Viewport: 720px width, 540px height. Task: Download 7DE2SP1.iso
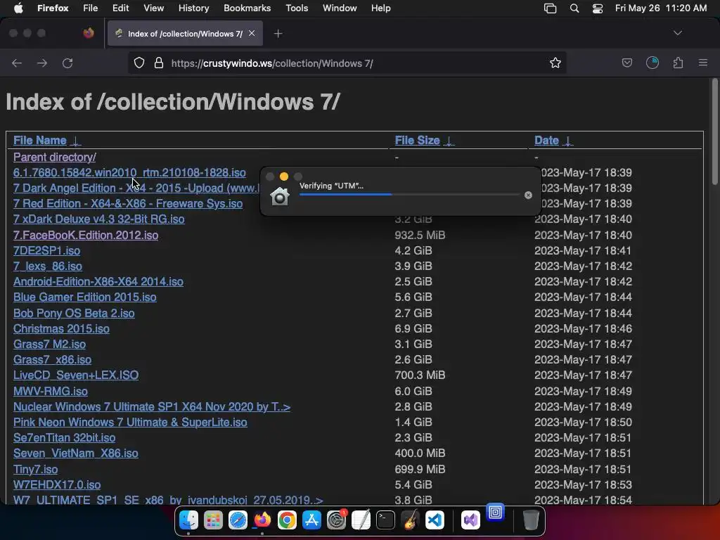[x=47, y=251]
